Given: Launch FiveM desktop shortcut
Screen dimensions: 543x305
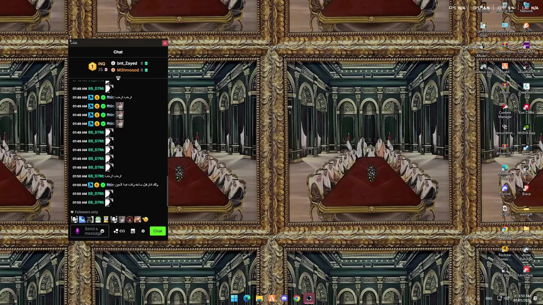Looking at the screenshot, I should [505, 69].
